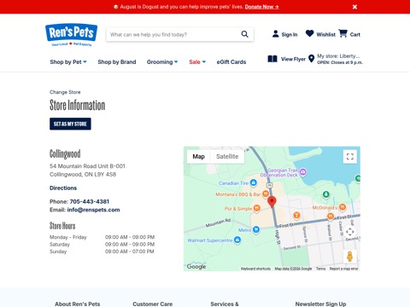Switch to Map view tab

pyautogui.click(x=198, y=156)
